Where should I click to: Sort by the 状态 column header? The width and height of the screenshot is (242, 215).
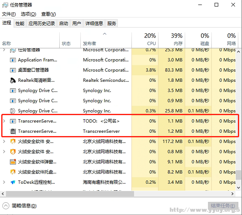pos(70,40)
